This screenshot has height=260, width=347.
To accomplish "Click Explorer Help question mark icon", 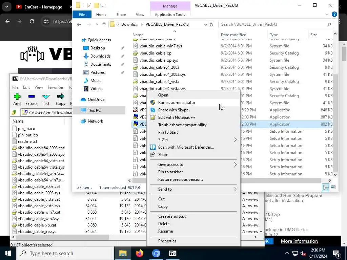I will point(334,14).
